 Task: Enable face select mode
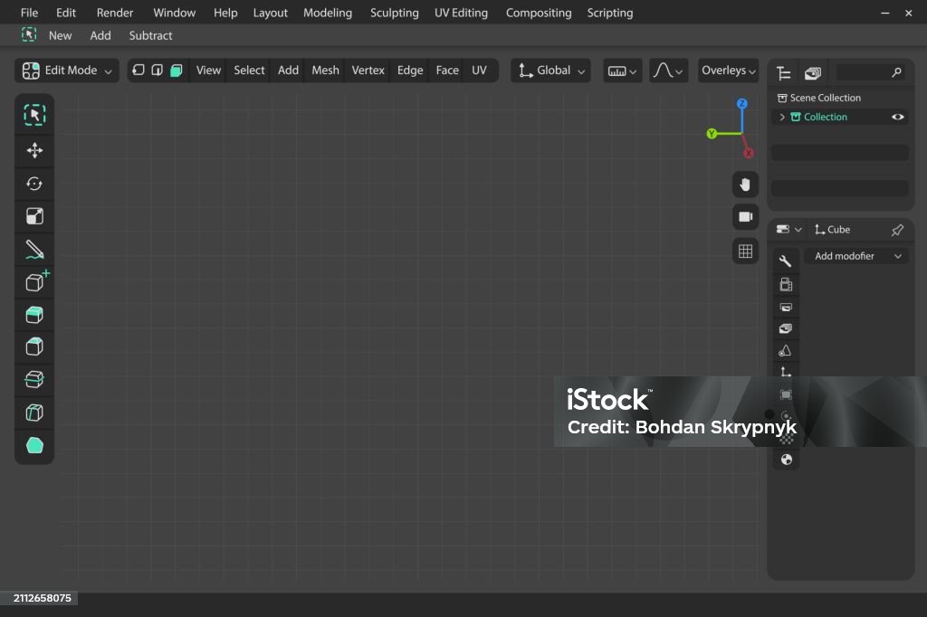[x=177, y=71]
